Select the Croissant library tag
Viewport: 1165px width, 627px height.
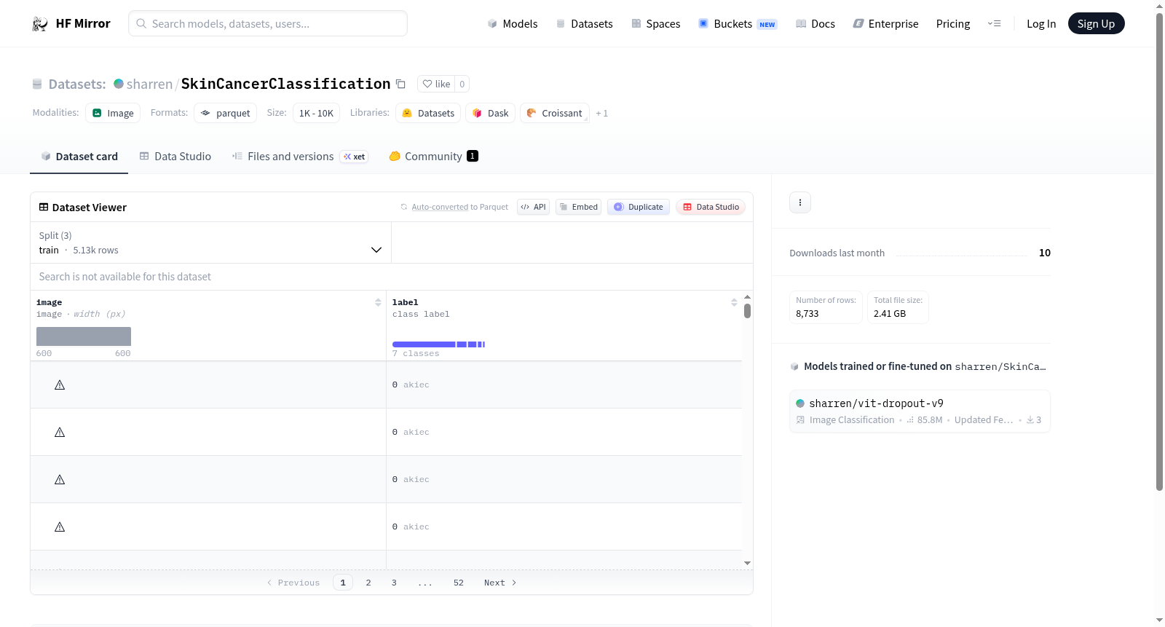tap(555, 113)
